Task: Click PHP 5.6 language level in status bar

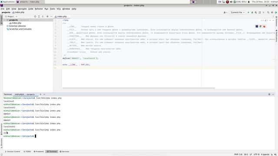Action: coord(238,154)
